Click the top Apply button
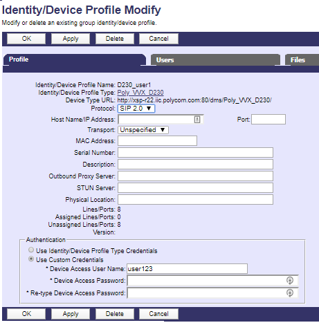Image resolution: width=319 pixels, height=325 pixels. [x=71, y=39]
